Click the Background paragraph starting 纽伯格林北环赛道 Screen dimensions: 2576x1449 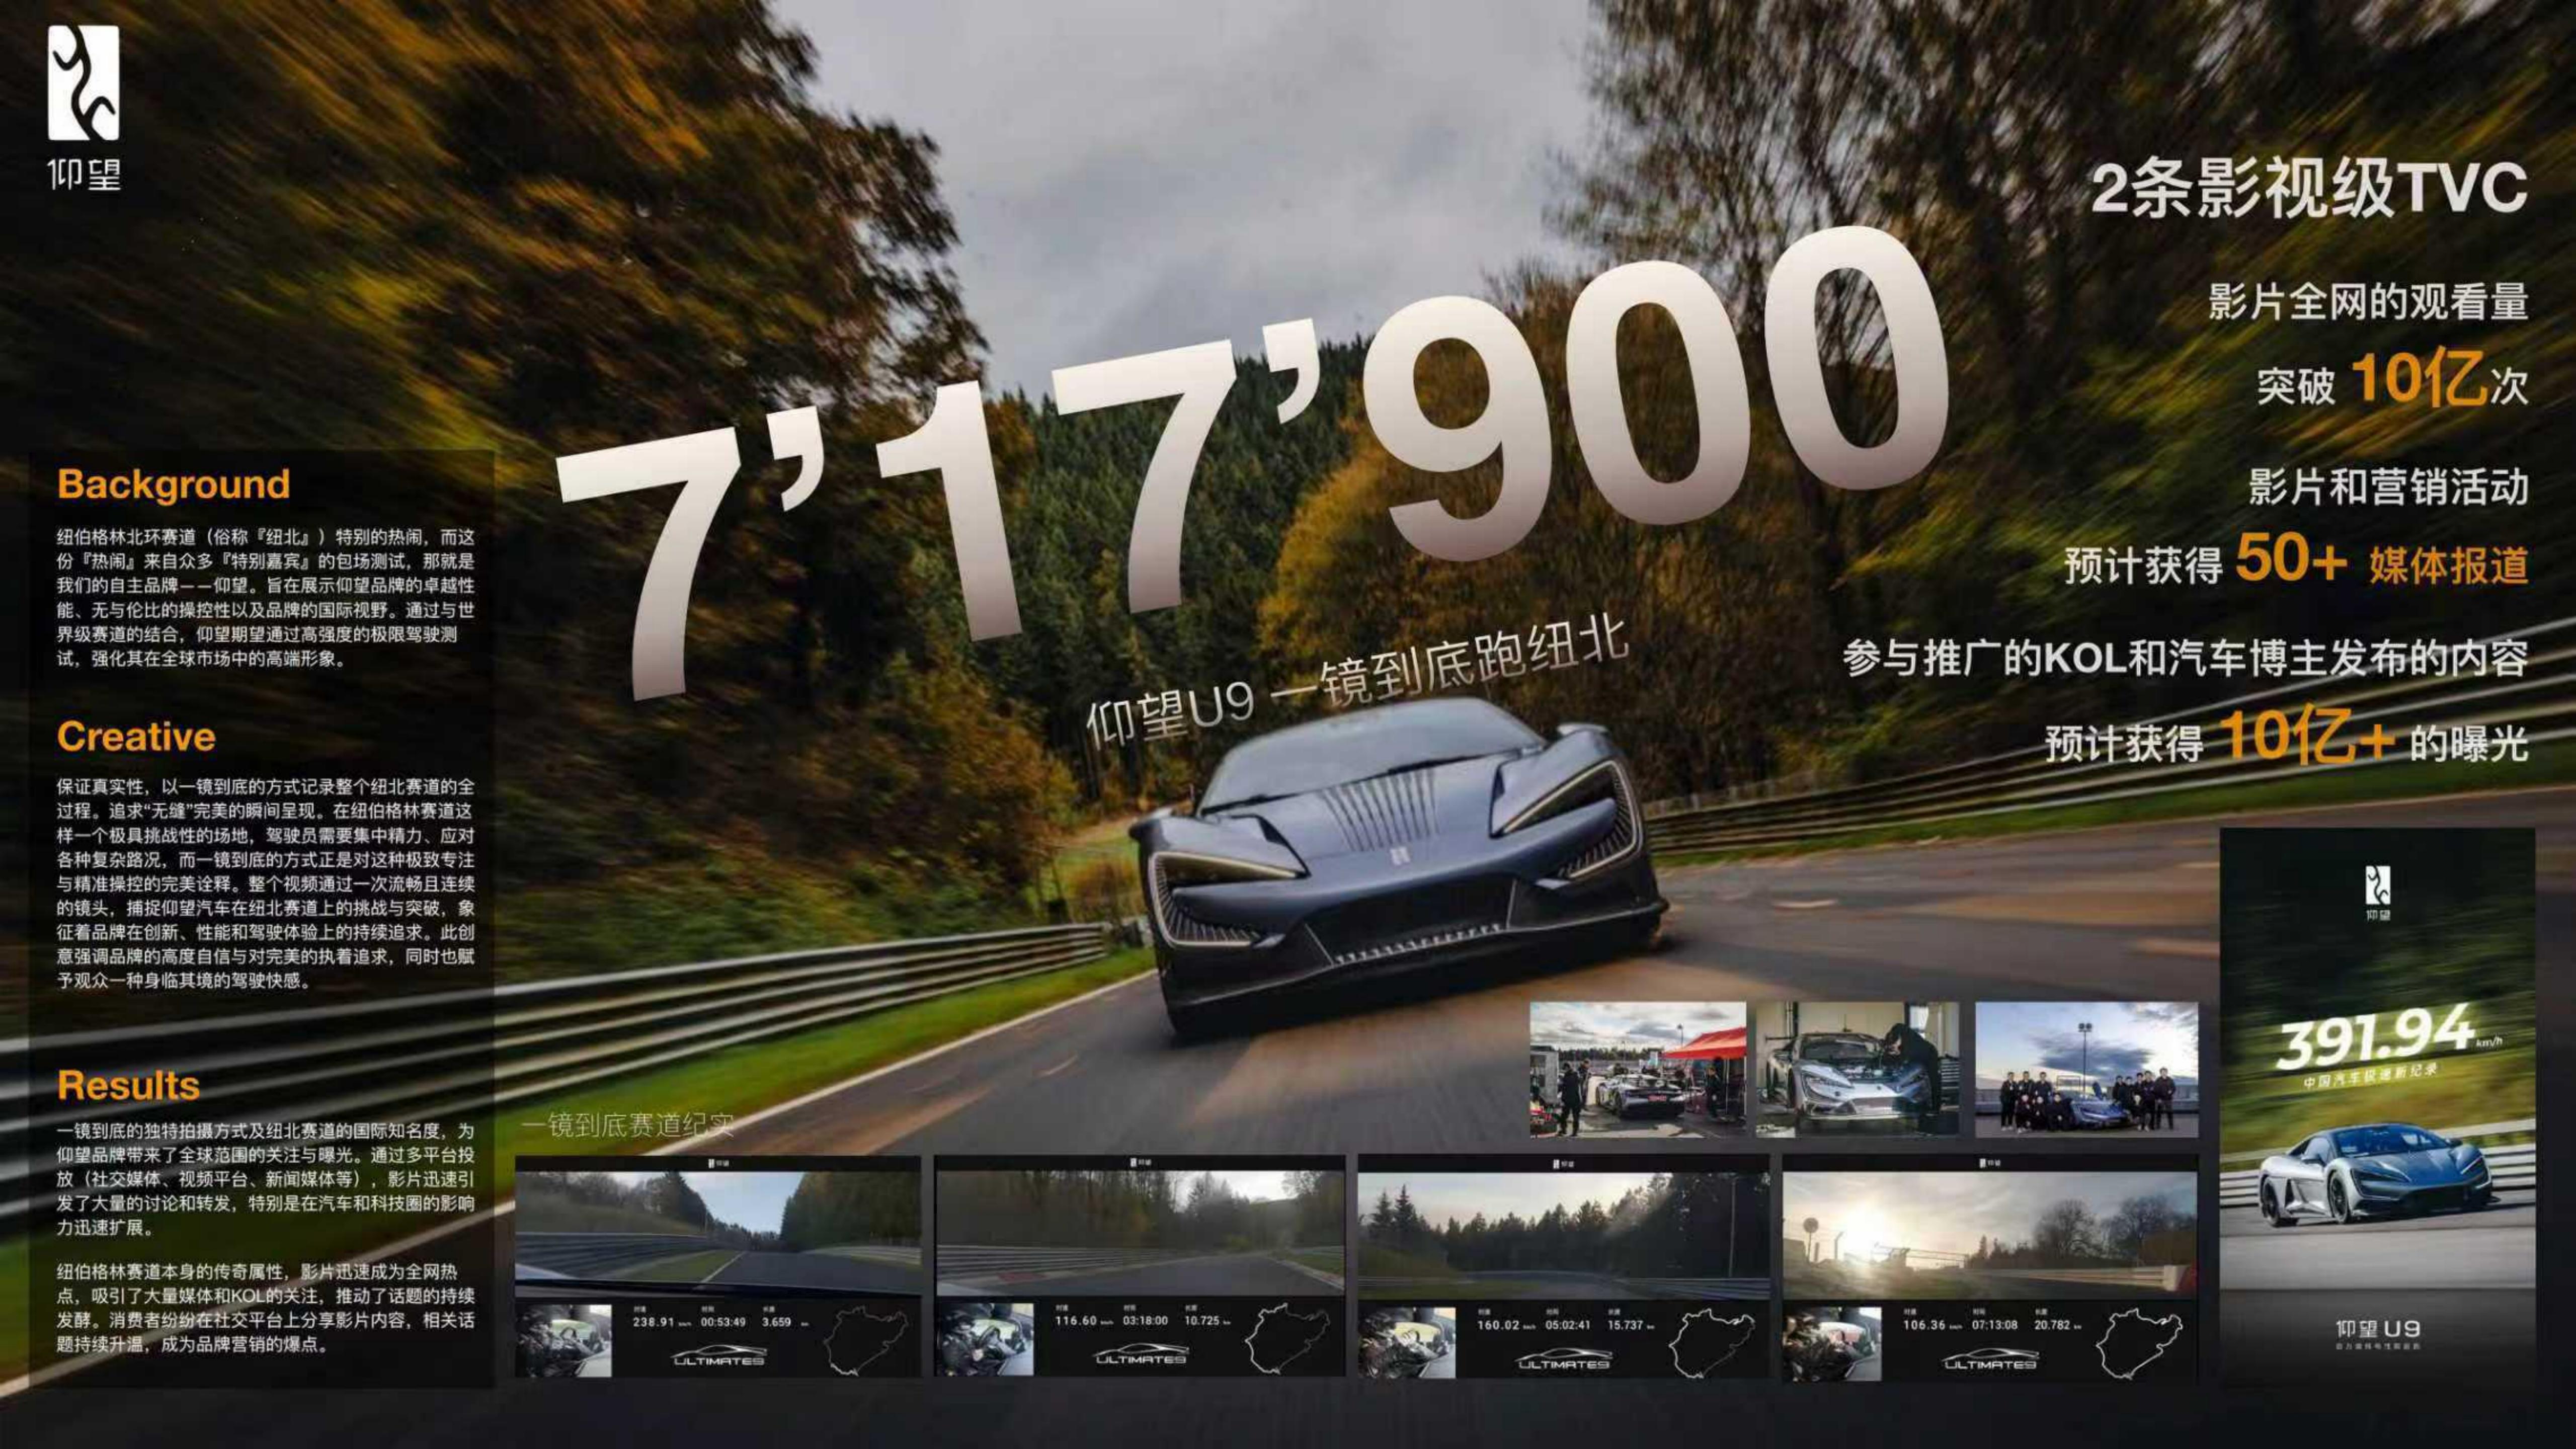click(x=266, y=598)
